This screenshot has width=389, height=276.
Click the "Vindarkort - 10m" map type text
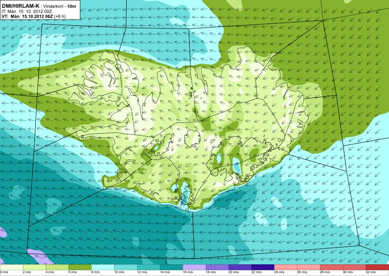(60, 6)
